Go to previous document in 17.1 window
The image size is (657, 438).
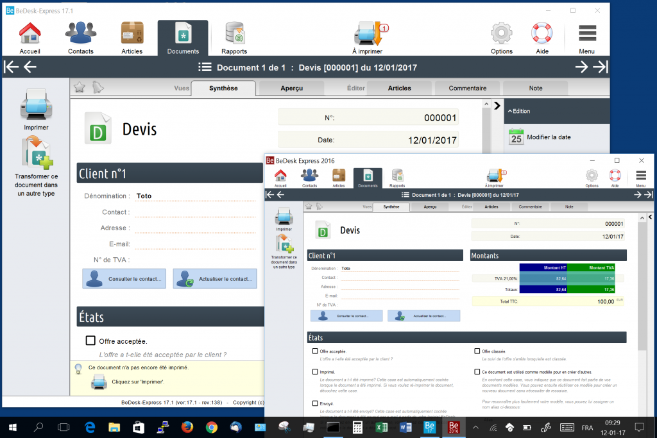pos(30,67)
